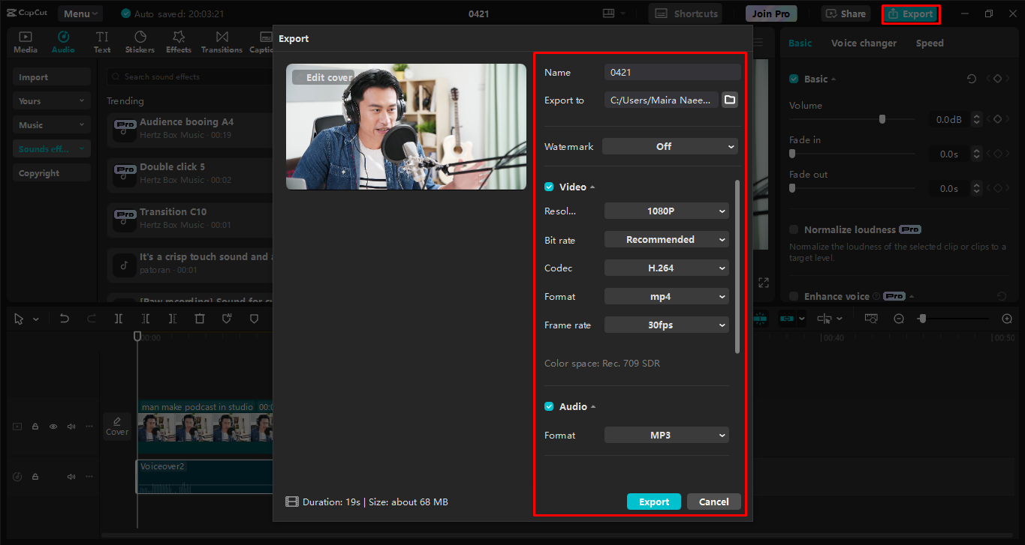Click the Export button in the dialog

(x=654, y=502)
